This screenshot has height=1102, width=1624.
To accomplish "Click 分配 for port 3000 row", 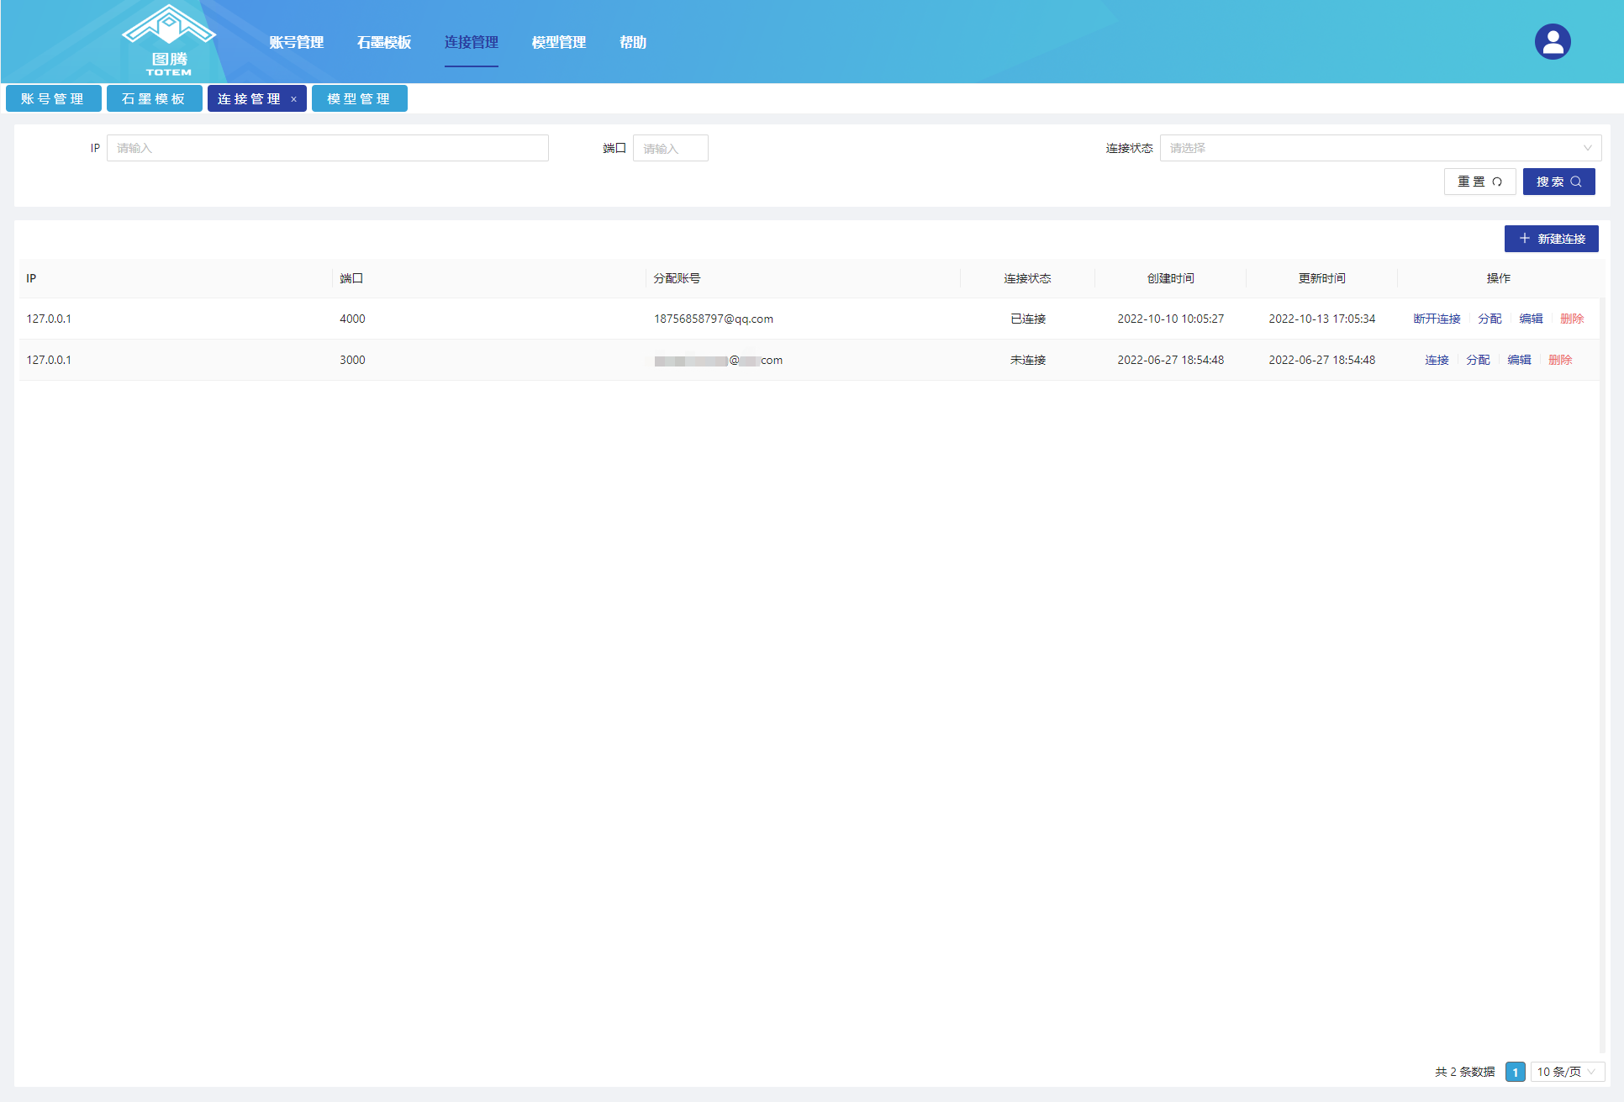I will pyautogui.click(x=1478, y=360).
